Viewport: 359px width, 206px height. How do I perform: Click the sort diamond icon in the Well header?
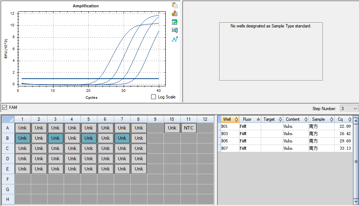(x=236, y=119)
